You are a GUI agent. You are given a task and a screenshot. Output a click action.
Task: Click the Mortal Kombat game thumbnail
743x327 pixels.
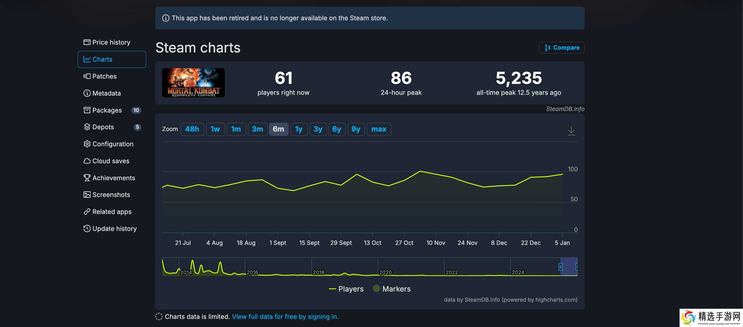click(193, 83)
